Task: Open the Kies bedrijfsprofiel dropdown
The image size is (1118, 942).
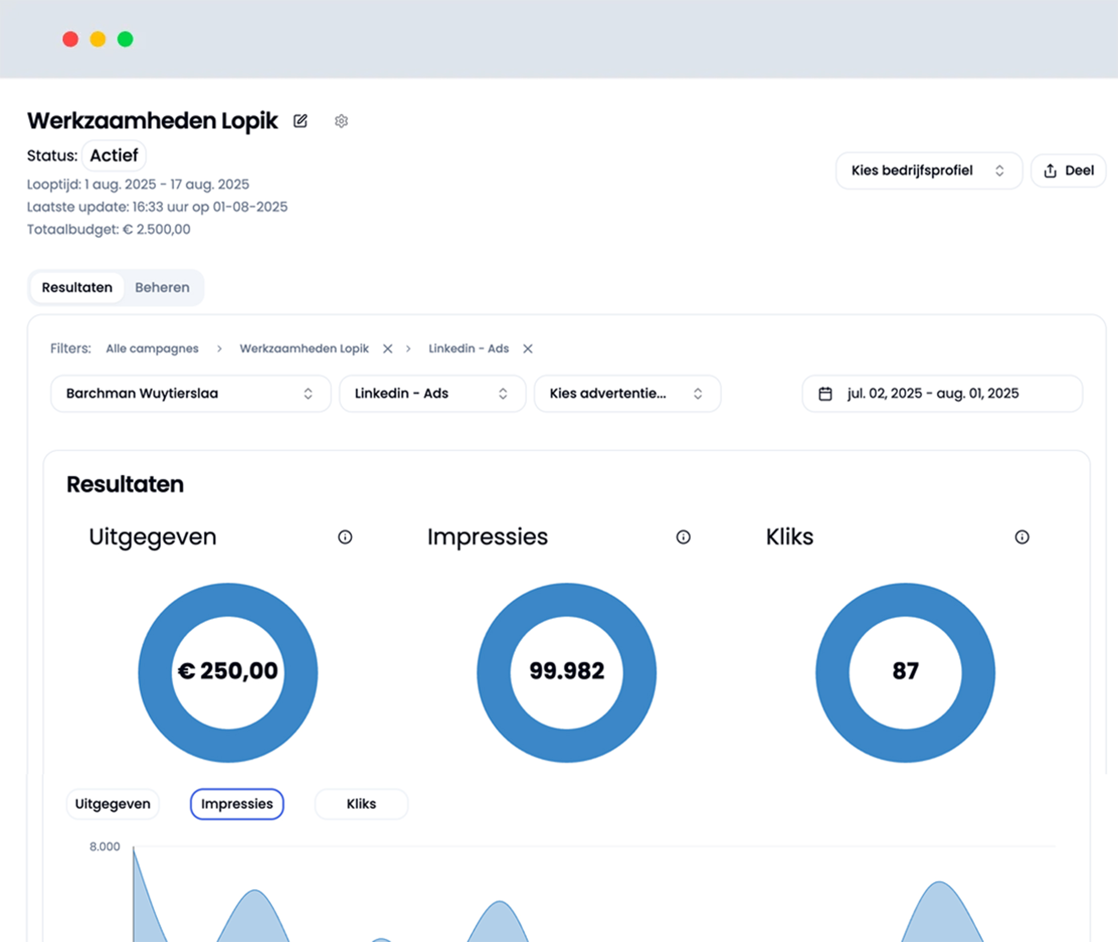Action: click(928, 171)
